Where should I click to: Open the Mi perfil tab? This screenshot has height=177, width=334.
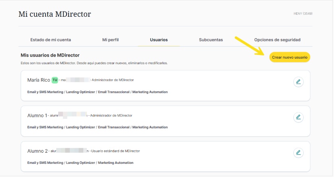110,40
